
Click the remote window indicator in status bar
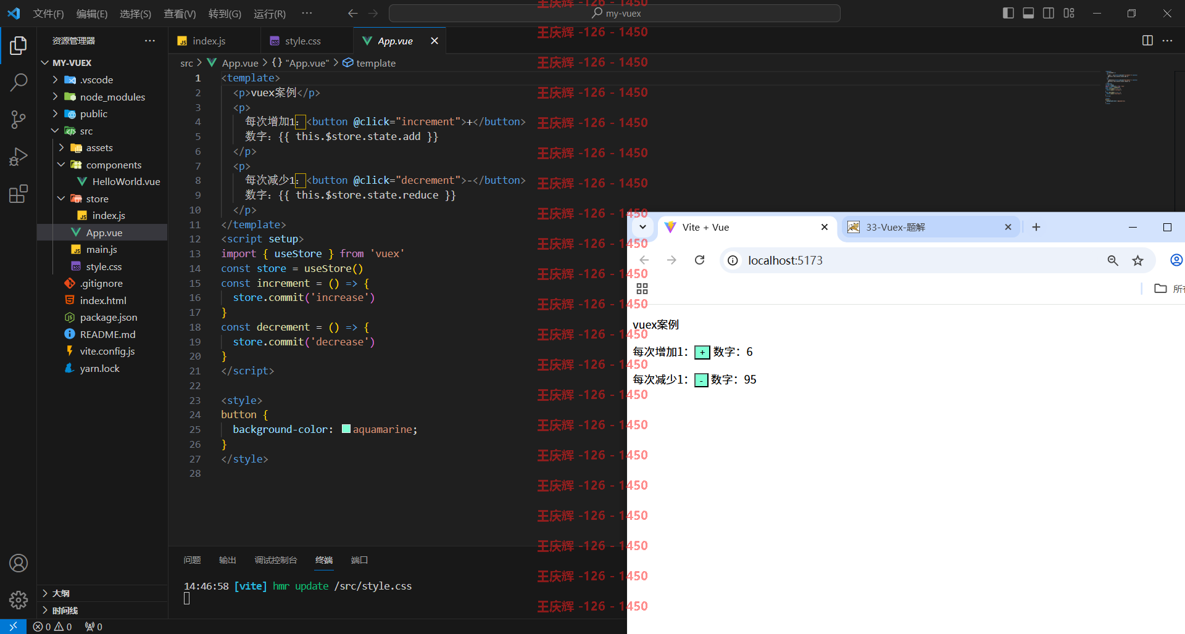click(13, 627)
